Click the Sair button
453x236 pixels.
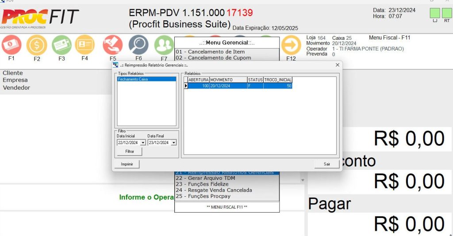(x=327, y=164)
